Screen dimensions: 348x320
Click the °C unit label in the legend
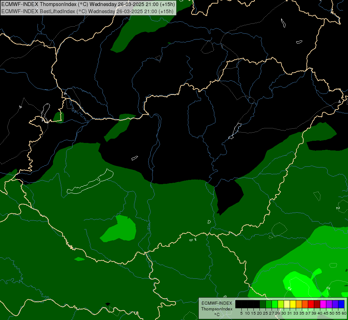[x=217, y=315]
